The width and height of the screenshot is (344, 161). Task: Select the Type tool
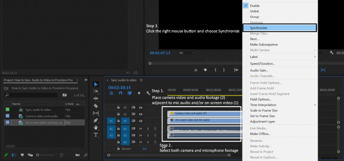coord(95,134)
